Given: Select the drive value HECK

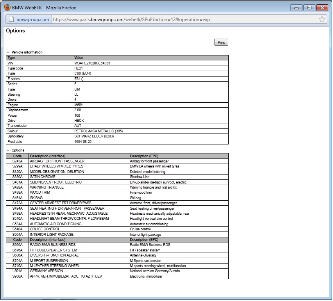Looking at the screenshot, I should (79, 121).
